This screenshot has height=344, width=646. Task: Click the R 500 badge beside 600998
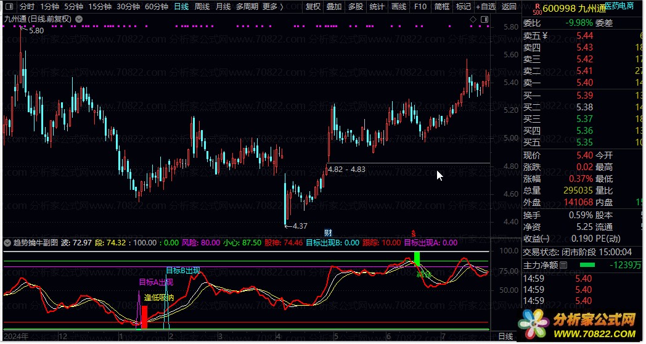click(x=537, y=8)
